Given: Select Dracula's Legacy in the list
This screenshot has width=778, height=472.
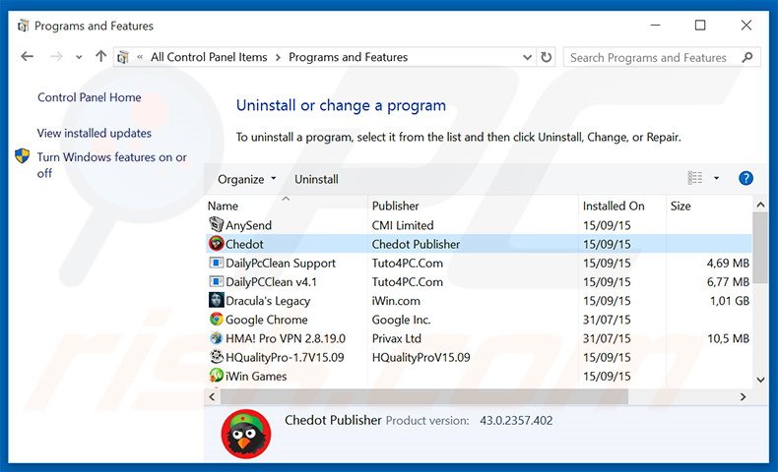Looking at the screenshot, I should pyautogui.click(x=268, y=301).
